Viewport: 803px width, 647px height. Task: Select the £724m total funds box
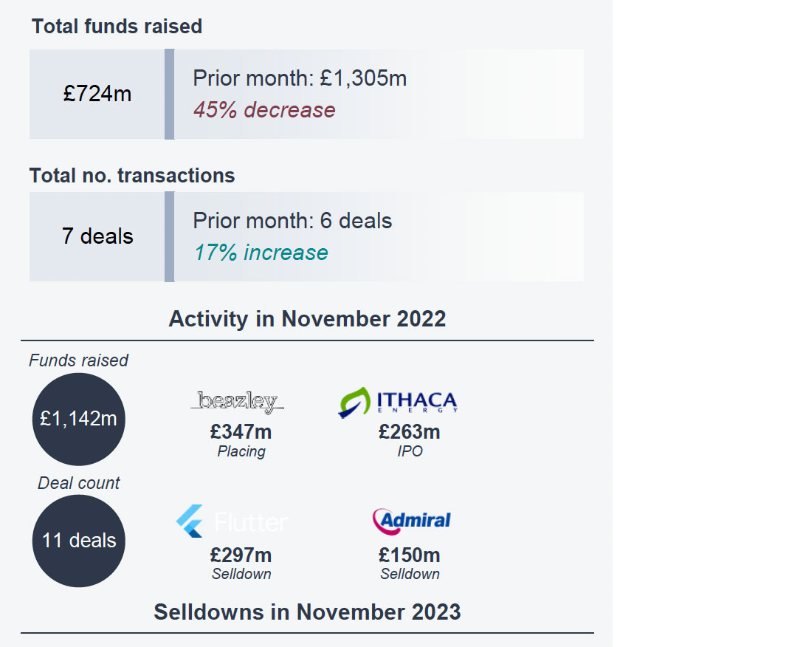coord(97,94)
